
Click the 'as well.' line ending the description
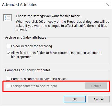(x=21, y=30)
